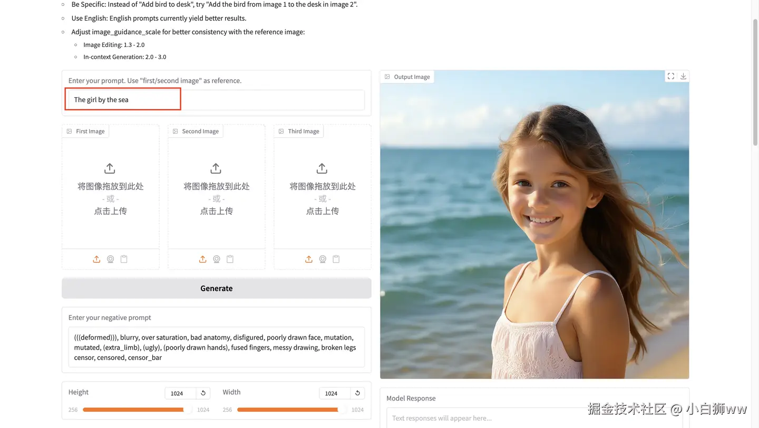Screen dimensions: 759x428
Task: Click the prompt text field
Action: [217, 99]
